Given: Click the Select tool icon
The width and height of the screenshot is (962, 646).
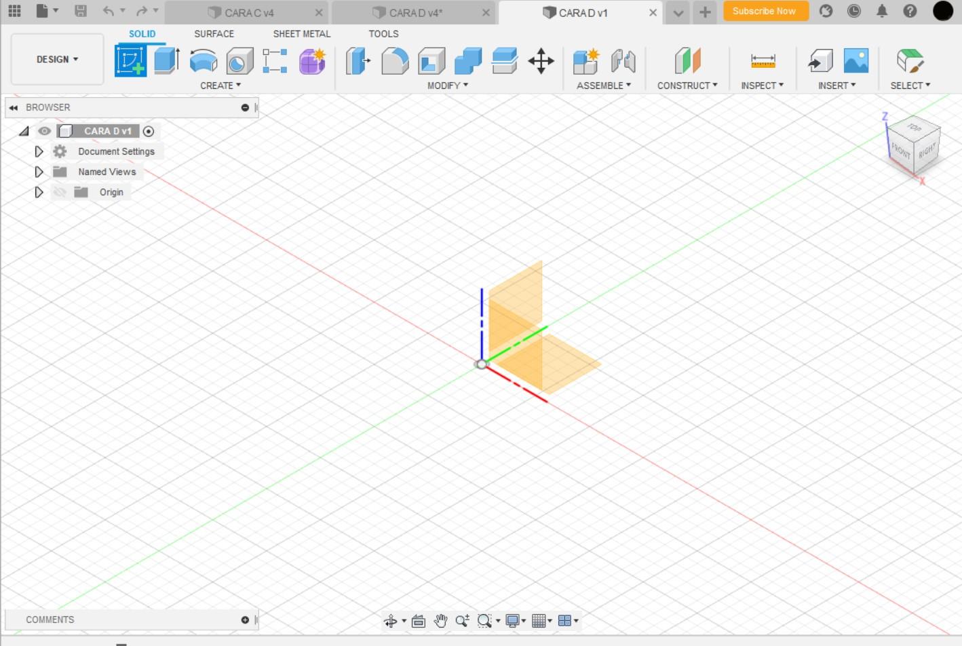Looking at the screenshot, I should (910, 61).
